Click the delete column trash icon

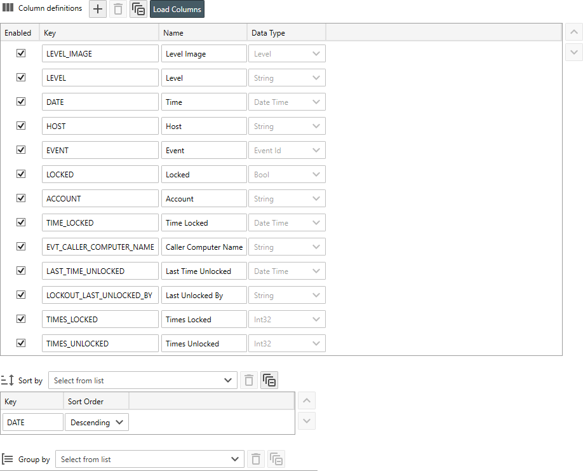(x=118, y=9)
